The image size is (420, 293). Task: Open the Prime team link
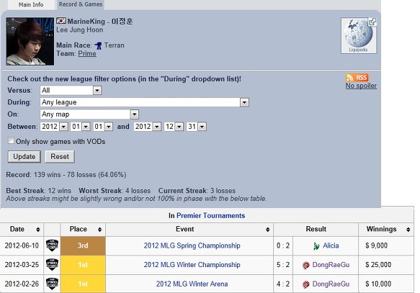coord(87,53)
